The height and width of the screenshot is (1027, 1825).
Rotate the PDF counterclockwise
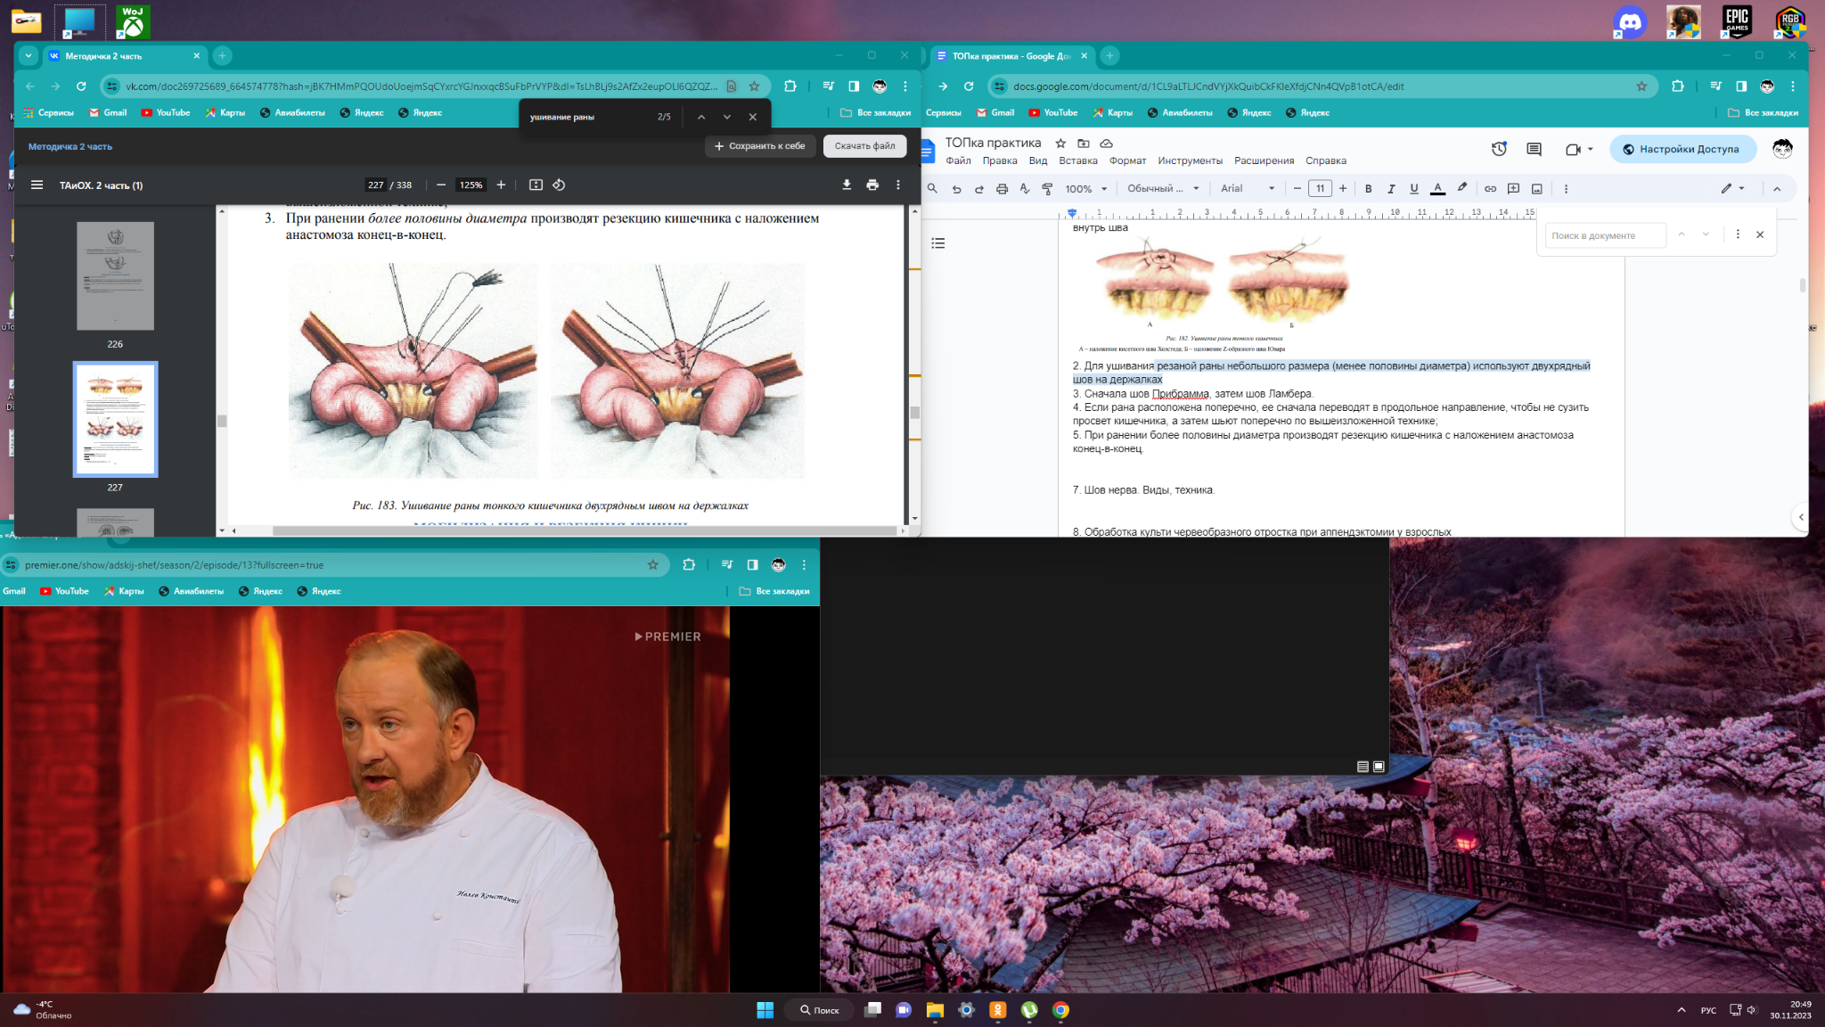coord(559,185)
